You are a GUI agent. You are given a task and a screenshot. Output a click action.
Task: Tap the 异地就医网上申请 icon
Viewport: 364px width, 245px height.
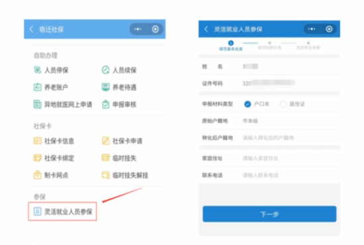(37, 104)
